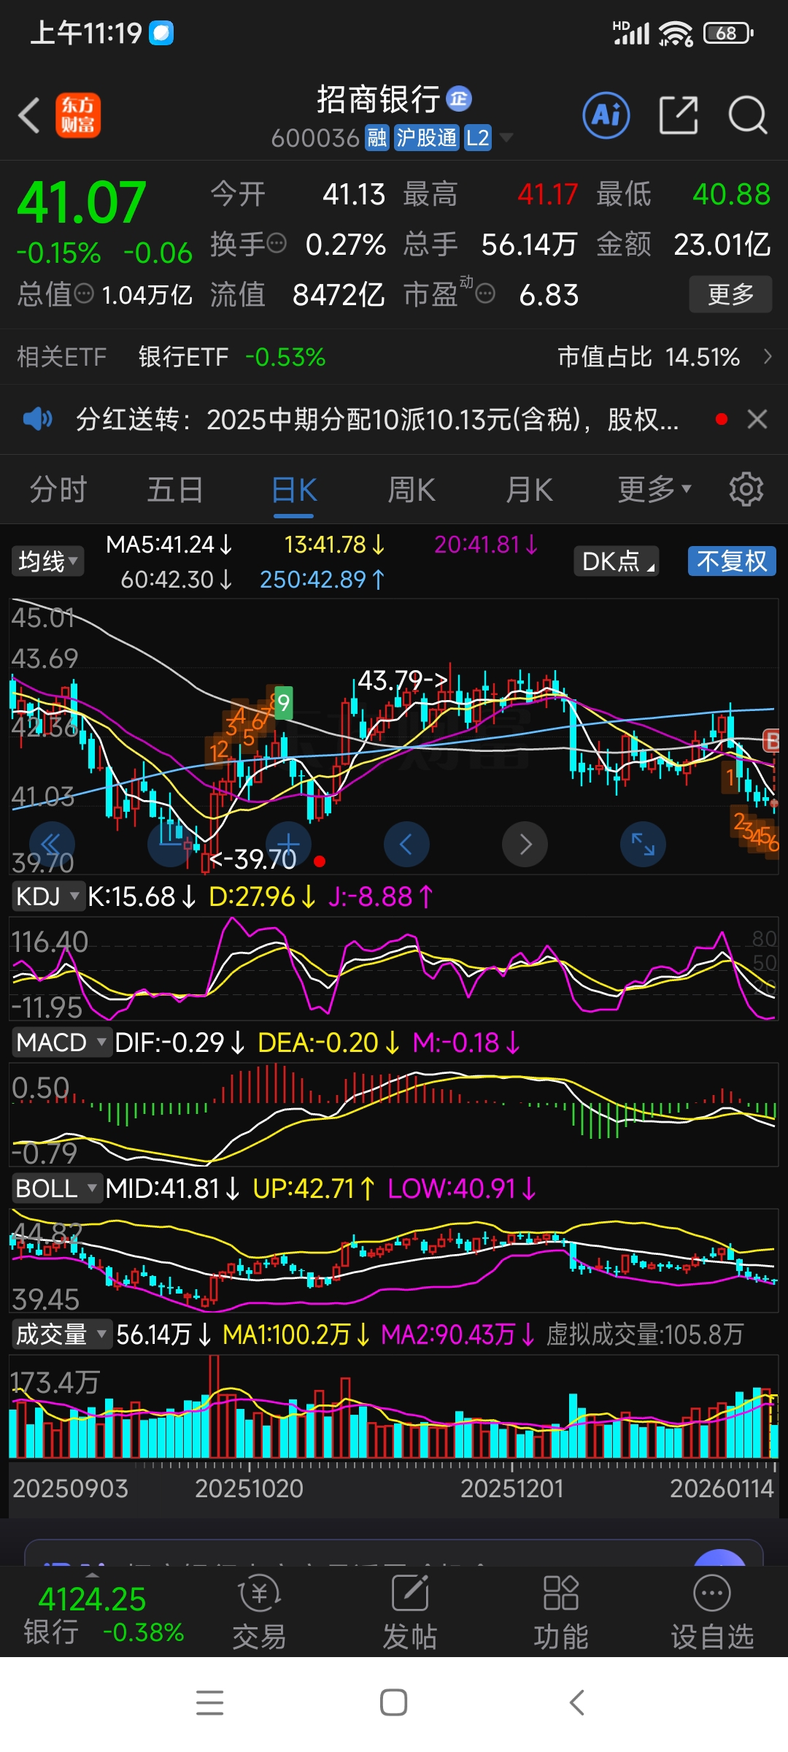Tap the 41.07 current price
The width and height of the screenshot is (788, 1752).
82,203
